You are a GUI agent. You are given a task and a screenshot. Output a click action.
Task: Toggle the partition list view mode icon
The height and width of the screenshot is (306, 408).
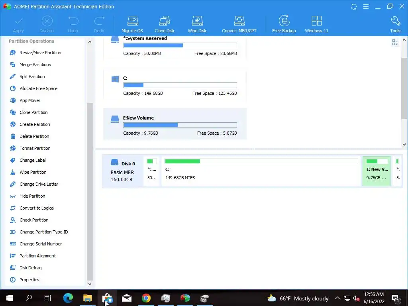(x=395, y=42)
